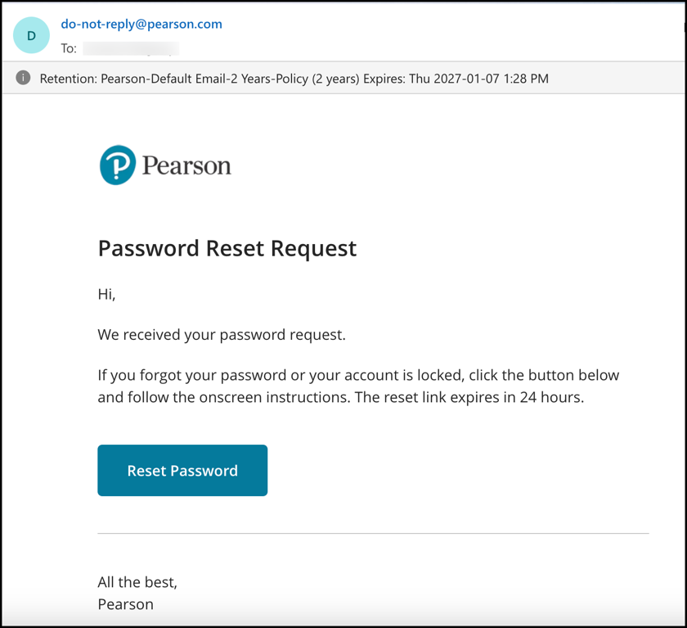This screenshot has width=687, height=628.
Task: Click the "Hi," greeting line
Action: [106, 294]
